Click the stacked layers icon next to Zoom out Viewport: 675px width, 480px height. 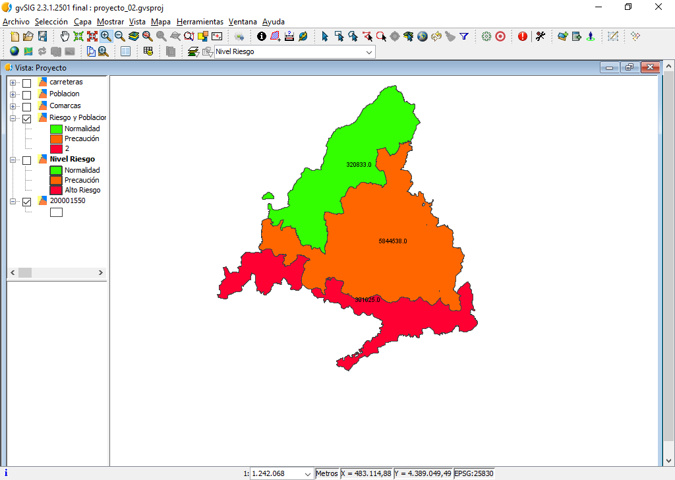click(133, 36)
